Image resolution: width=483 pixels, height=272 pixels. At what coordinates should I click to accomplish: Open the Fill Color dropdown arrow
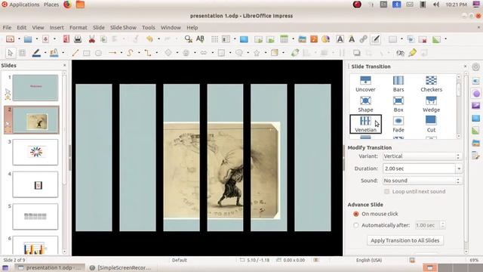[63, 53]
